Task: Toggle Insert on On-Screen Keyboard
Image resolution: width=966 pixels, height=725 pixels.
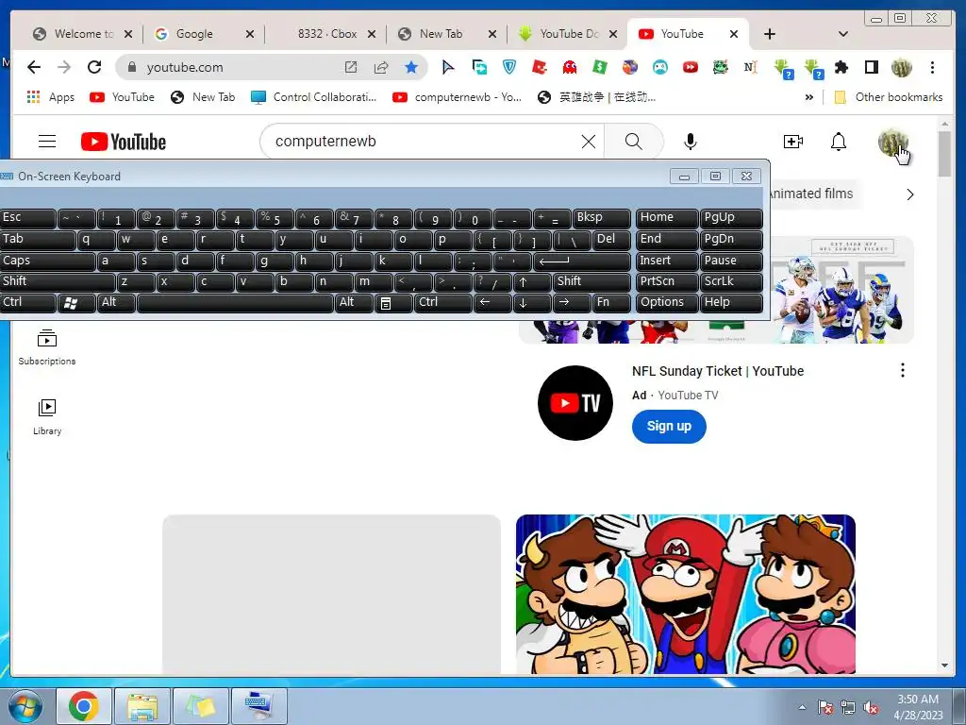Action: tap(667, 261)
